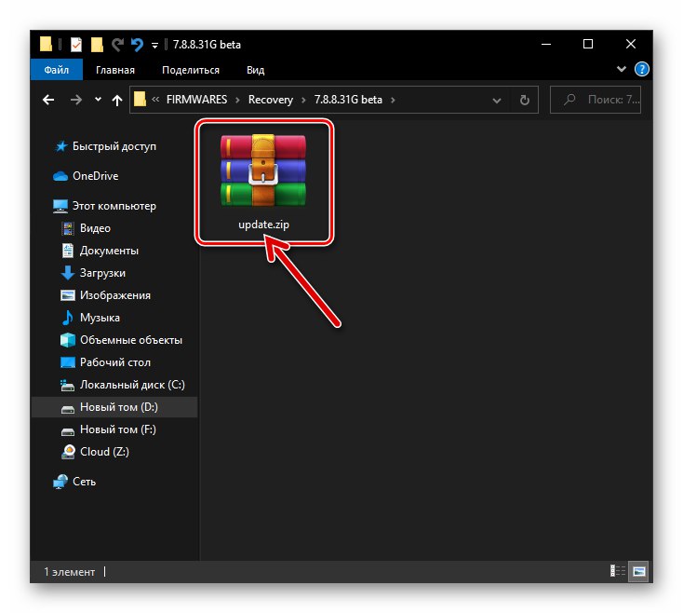The image size is (683, 613).
Task: Open Быстрый доступ in navigation pane
Action: (114, 146)
